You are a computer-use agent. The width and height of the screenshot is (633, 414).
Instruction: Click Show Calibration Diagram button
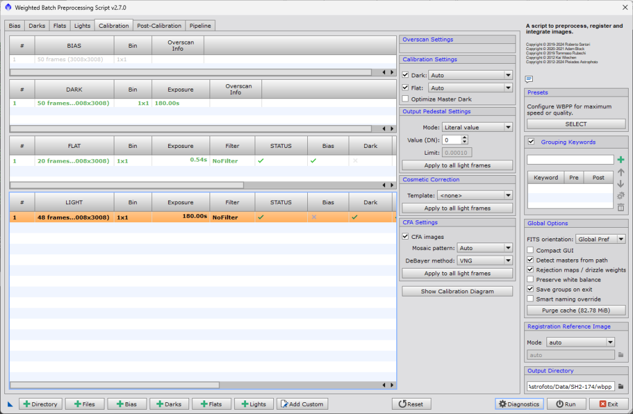(457, 291)
